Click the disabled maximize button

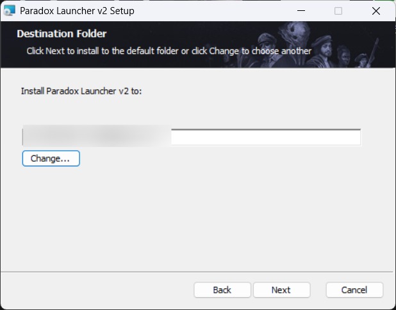pos(338,11)
